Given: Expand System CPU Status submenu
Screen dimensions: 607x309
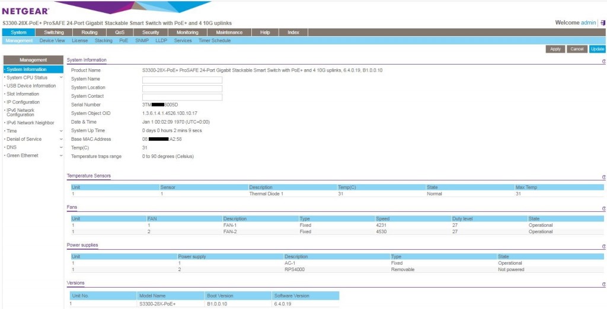Looking at the screenshot, I should (x=61, y=78).
